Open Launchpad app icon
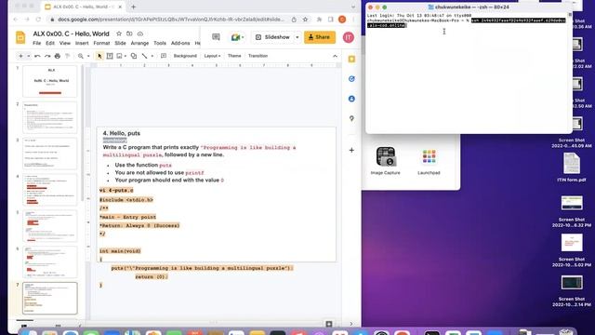 click(x=429, y=161)
